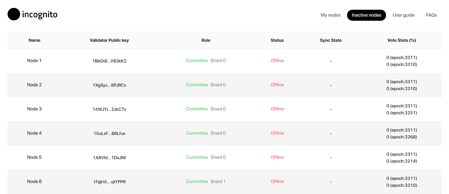Image resolution: width=449 pixels, height=194 pixels.
Task: Click the Vote Stats (%) column header
Action: coord(402,40)
